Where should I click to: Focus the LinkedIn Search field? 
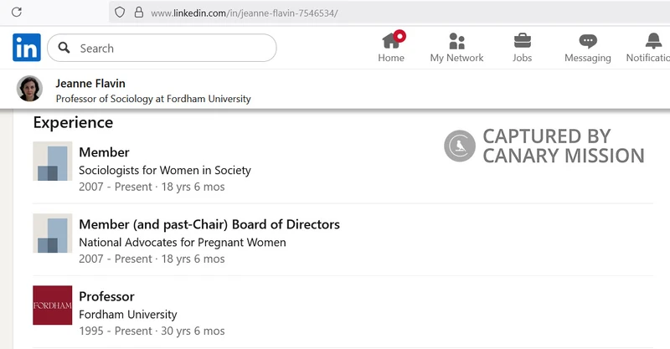(x=162, y=48)
